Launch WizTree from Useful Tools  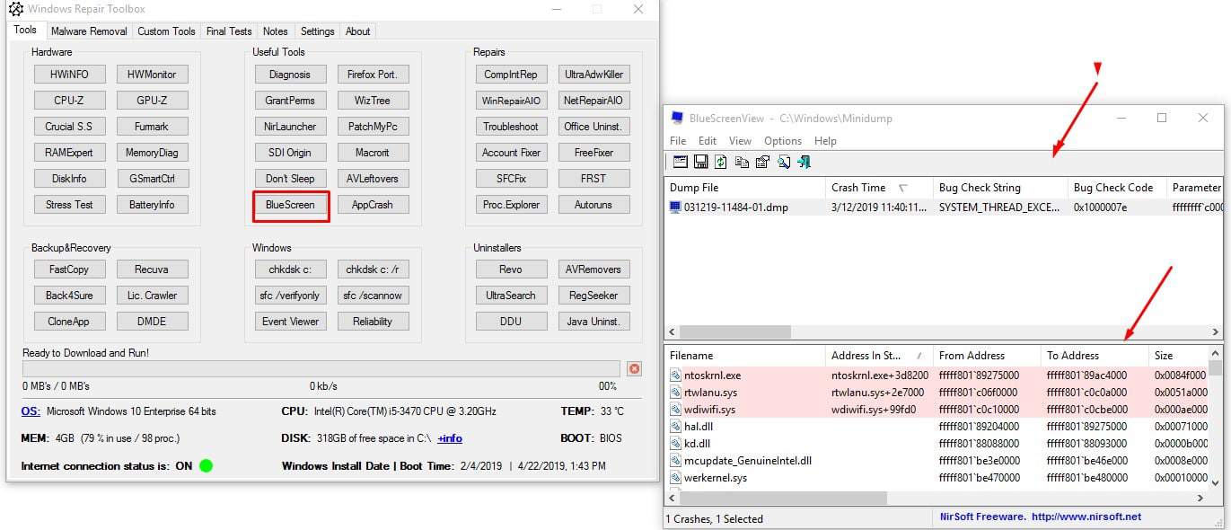(373, 101)
